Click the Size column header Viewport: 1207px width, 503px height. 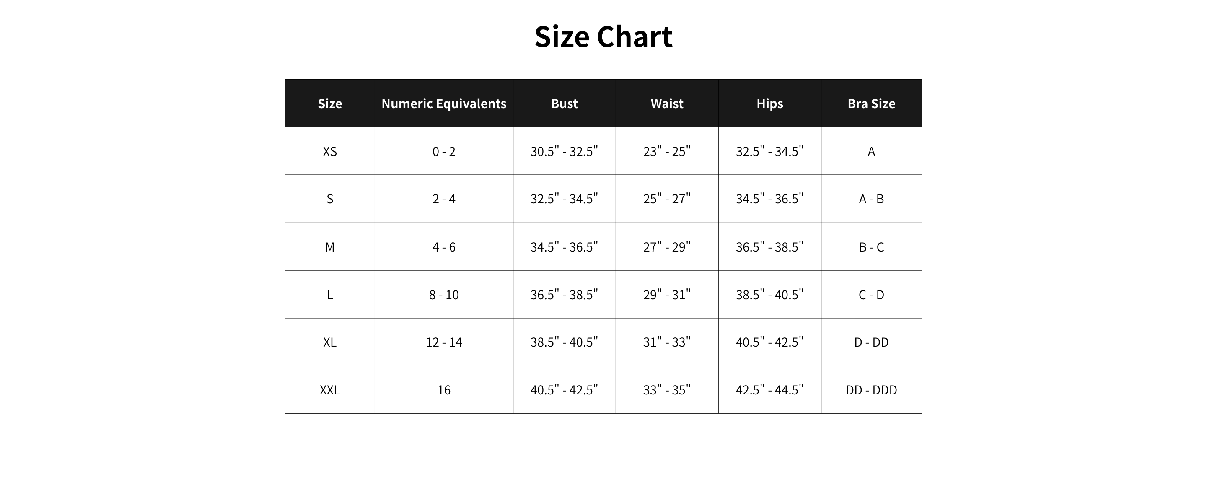330,104
